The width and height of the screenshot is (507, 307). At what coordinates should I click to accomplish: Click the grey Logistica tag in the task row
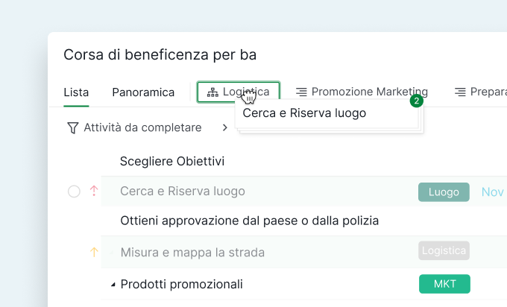(444, 251)
